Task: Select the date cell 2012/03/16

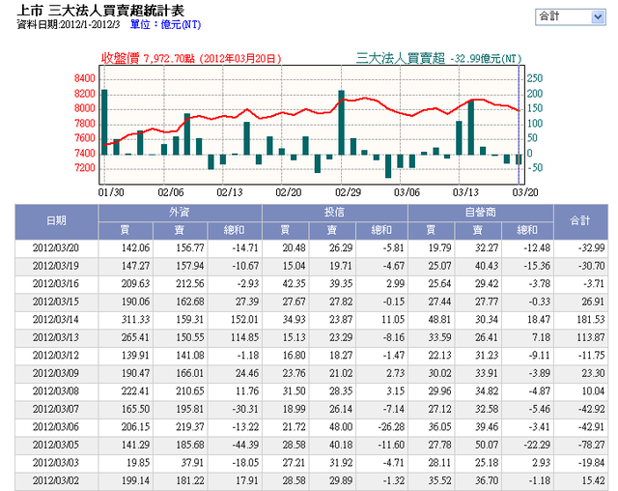Action: tap(56, 284)
